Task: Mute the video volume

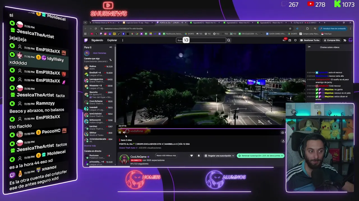Action: (x=124, y=132)
